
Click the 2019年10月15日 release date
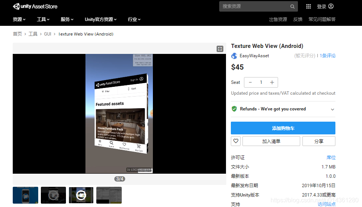[x=319, y=186]
